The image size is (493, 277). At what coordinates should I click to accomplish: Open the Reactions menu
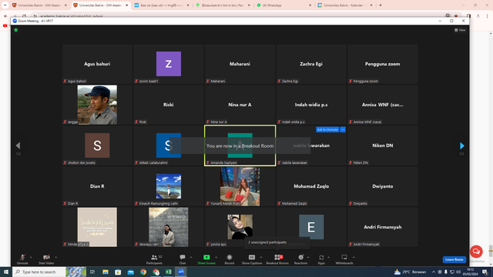pos(300,259)
